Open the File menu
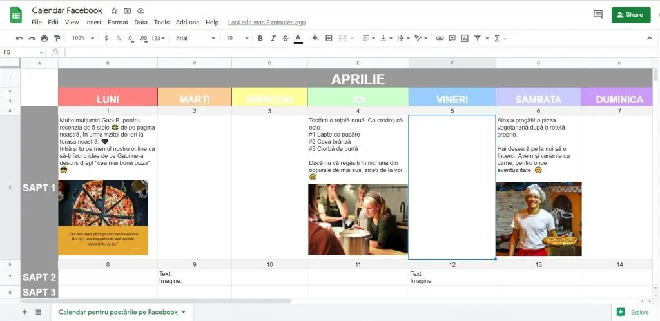Screen dimensions: 660x321 coord(37,23)
